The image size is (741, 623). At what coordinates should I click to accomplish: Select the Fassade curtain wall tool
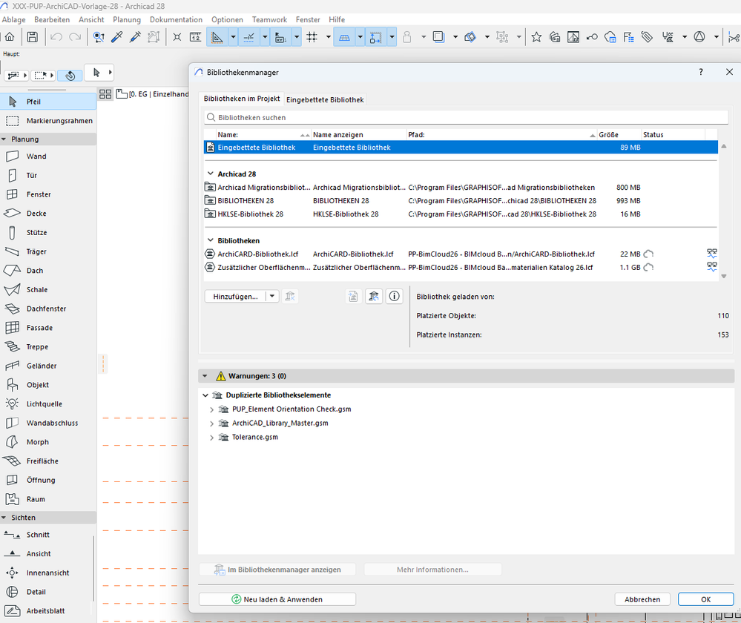[x=40, y=328]
